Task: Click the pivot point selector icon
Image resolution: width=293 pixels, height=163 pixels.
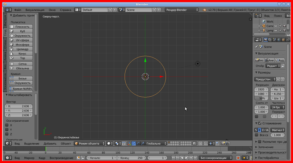Action: click(x=118, y=144)
